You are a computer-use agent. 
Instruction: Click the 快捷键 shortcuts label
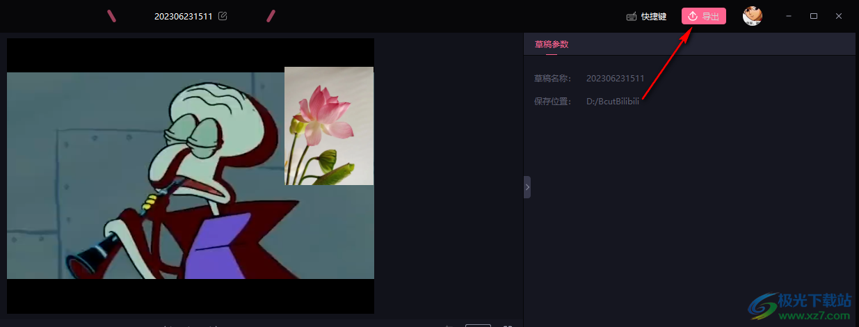click(654, 17)
